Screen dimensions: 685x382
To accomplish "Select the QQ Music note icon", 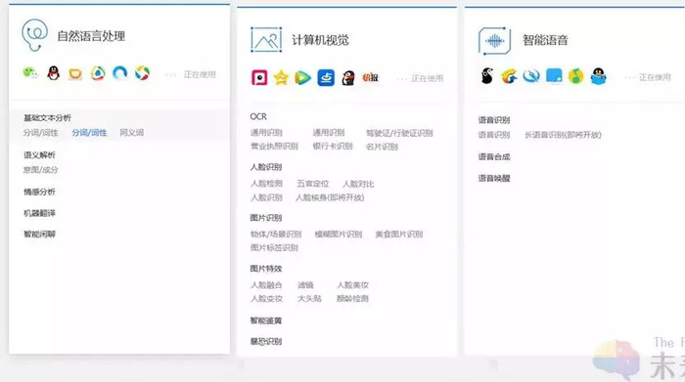I will (575, 76).
